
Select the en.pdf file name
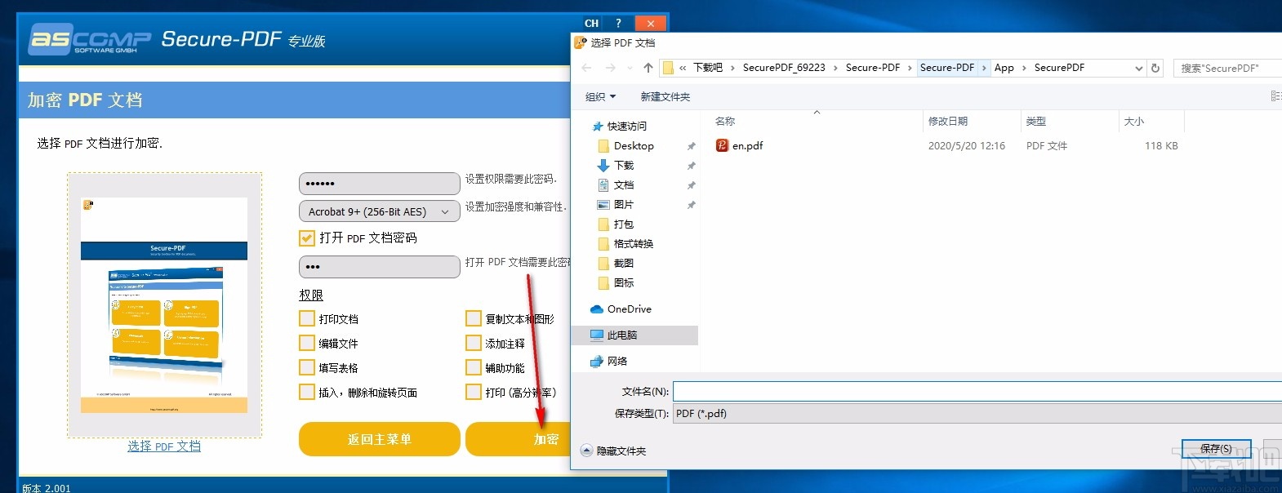coord(747,146)
